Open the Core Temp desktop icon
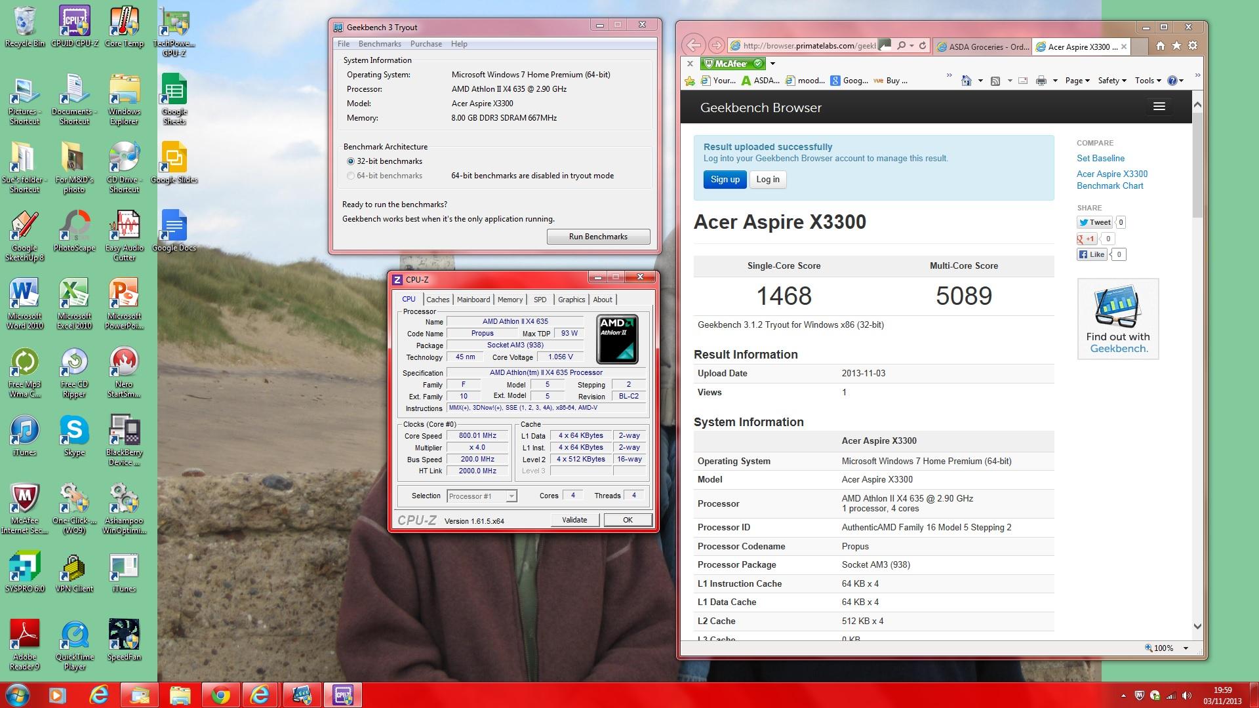Screen dimensions: 1259x708 tap(124, 26)
